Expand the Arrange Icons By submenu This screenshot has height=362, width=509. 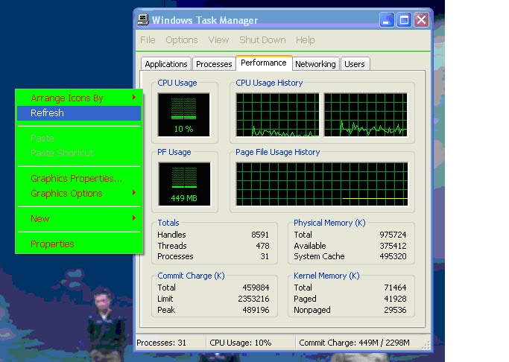coord(79,98)
